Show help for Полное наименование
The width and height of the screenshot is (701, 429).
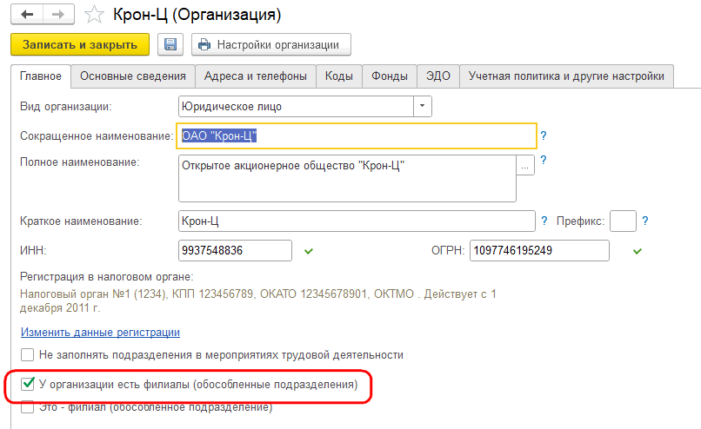tap(544, 160)
